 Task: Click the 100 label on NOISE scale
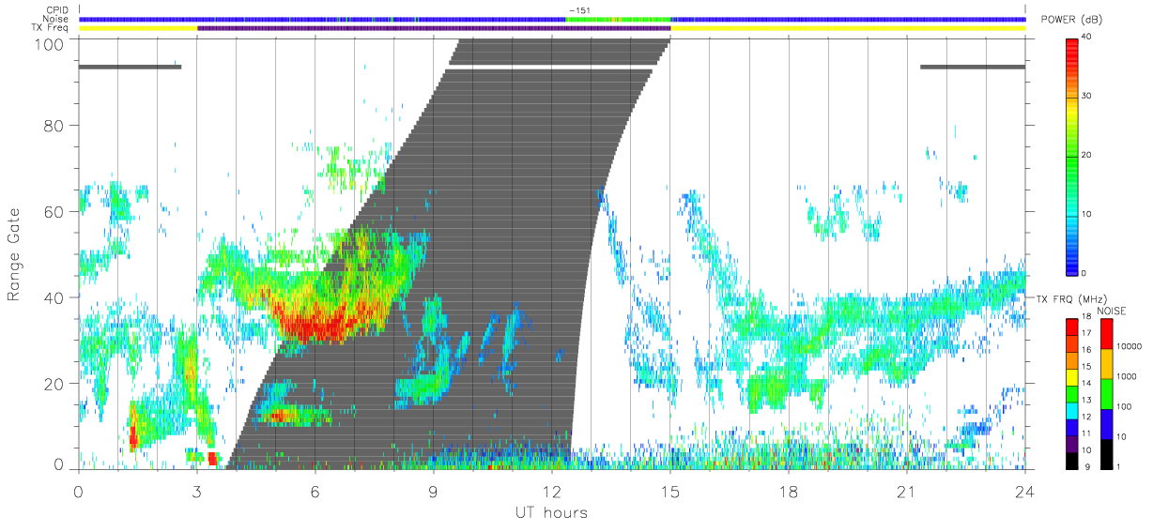(1123, 407)
